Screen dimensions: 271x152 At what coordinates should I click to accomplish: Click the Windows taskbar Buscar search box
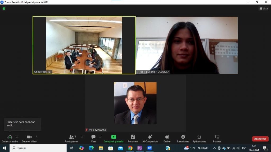38,148
